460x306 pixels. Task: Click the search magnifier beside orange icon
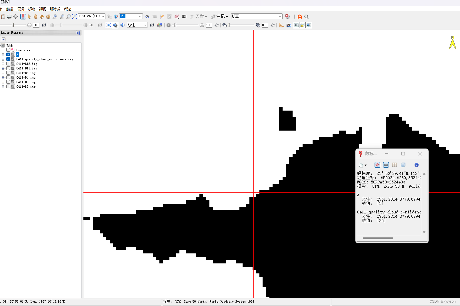tap(306, 17)
